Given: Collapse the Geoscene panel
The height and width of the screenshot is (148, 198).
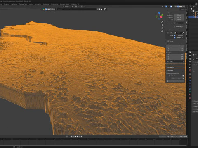Looking at the screenshot, I should pos(170,70).
